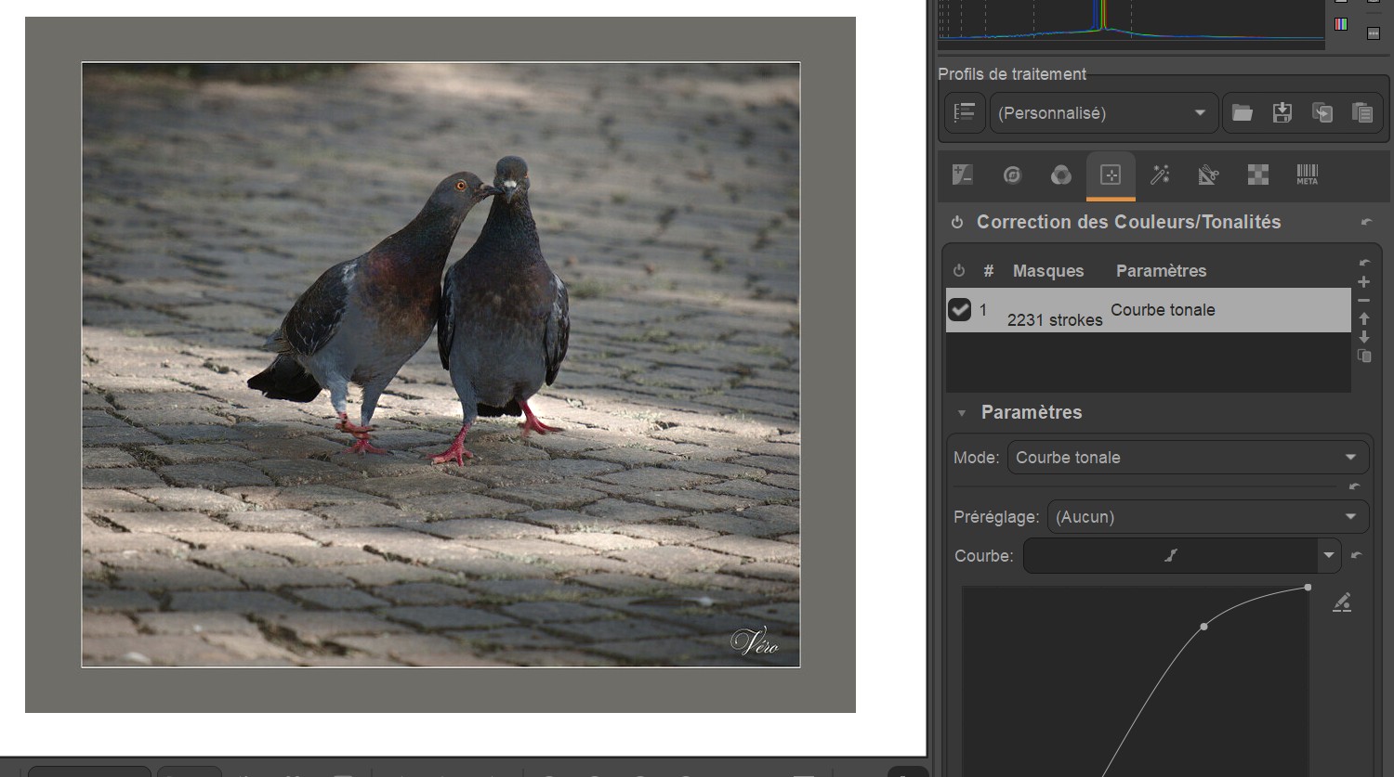The height and width of the screenshot is (777, 1394).
Task: Click the middle control point on the tone curve
Action: pos(1203,627)
